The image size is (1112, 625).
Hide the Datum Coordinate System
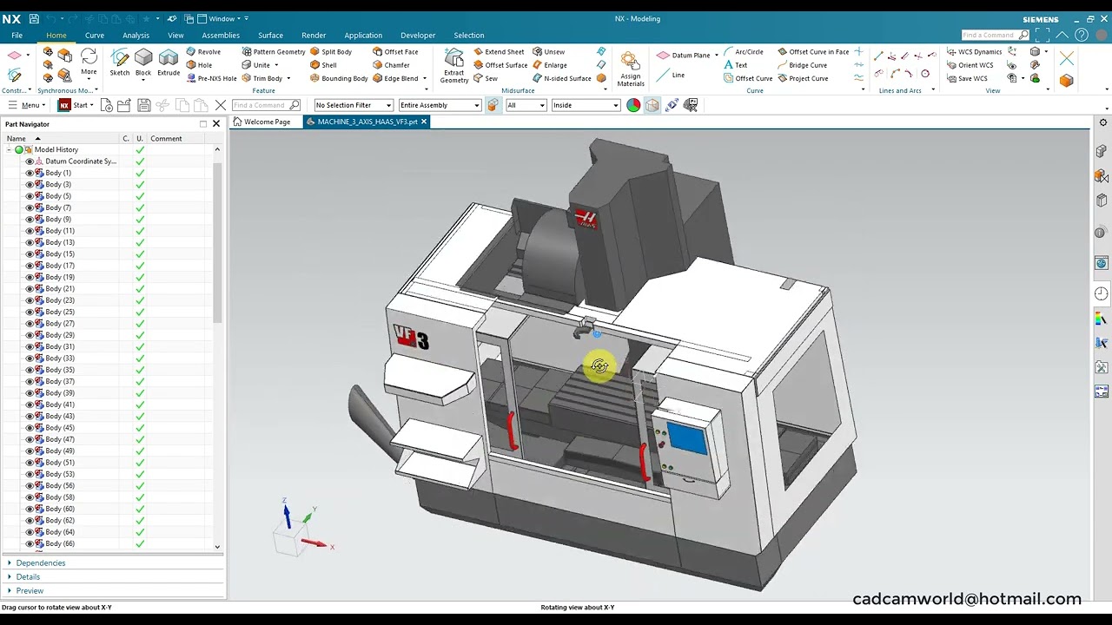pos(30,161)
